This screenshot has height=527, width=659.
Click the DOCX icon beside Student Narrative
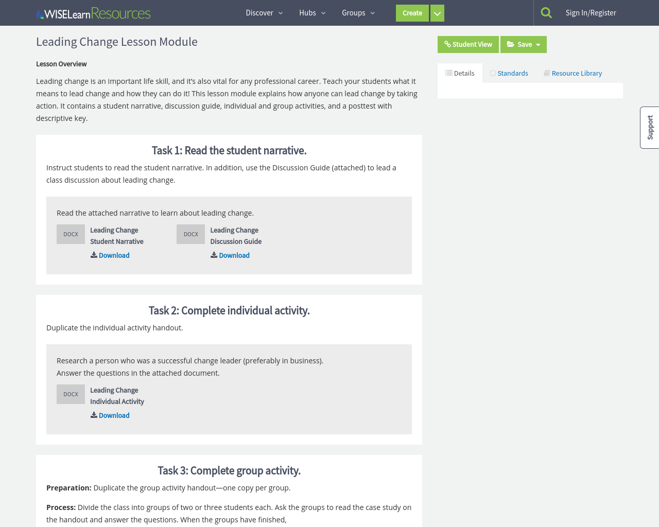click(71, 234)
